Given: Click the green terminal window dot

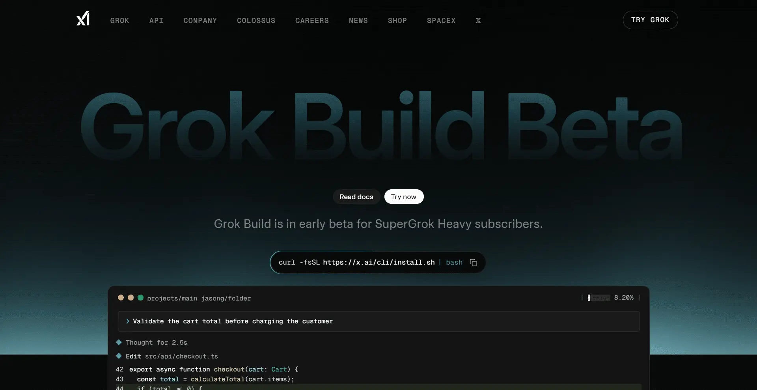Looking at the screenshot, I should [140, 298].
